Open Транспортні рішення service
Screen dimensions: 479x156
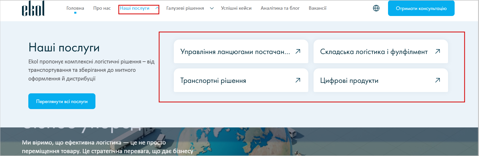pos(241,80)
